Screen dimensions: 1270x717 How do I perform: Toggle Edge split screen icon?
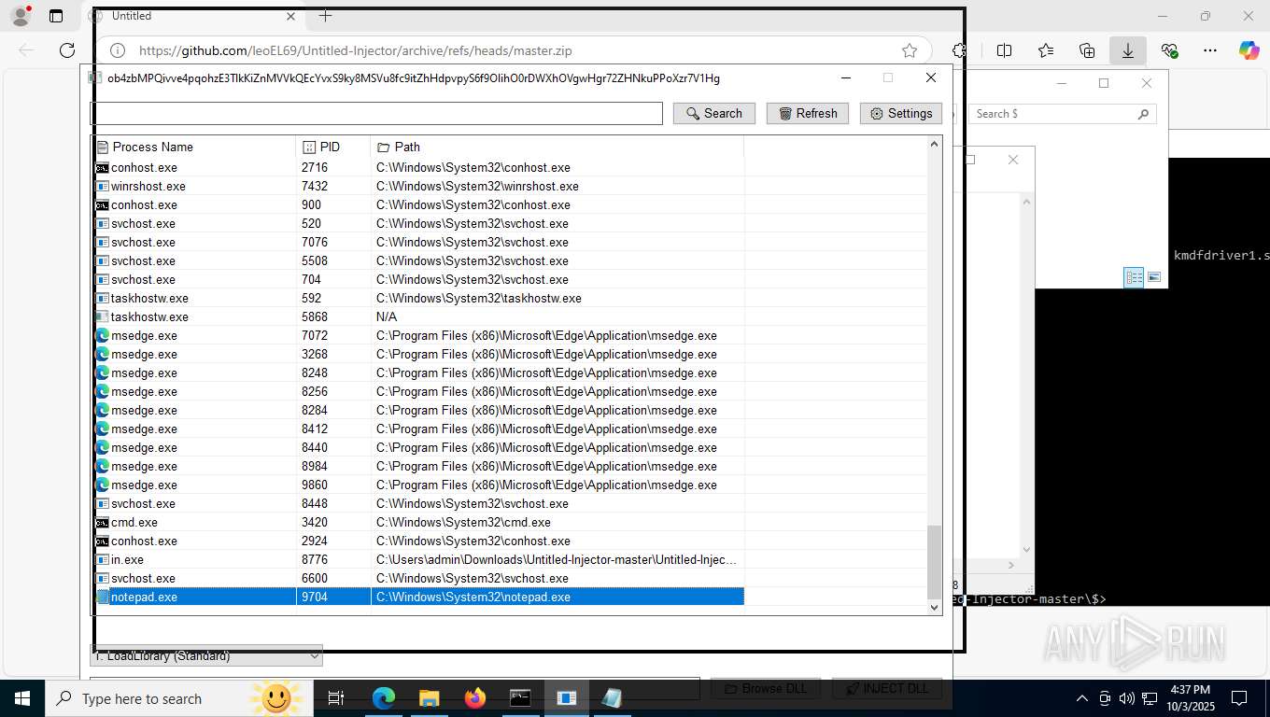[1004, 50]
